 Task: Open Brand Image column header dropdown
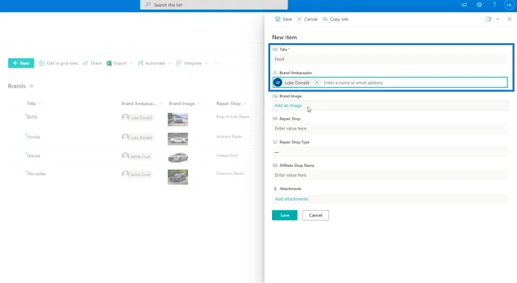pos(185,103)
